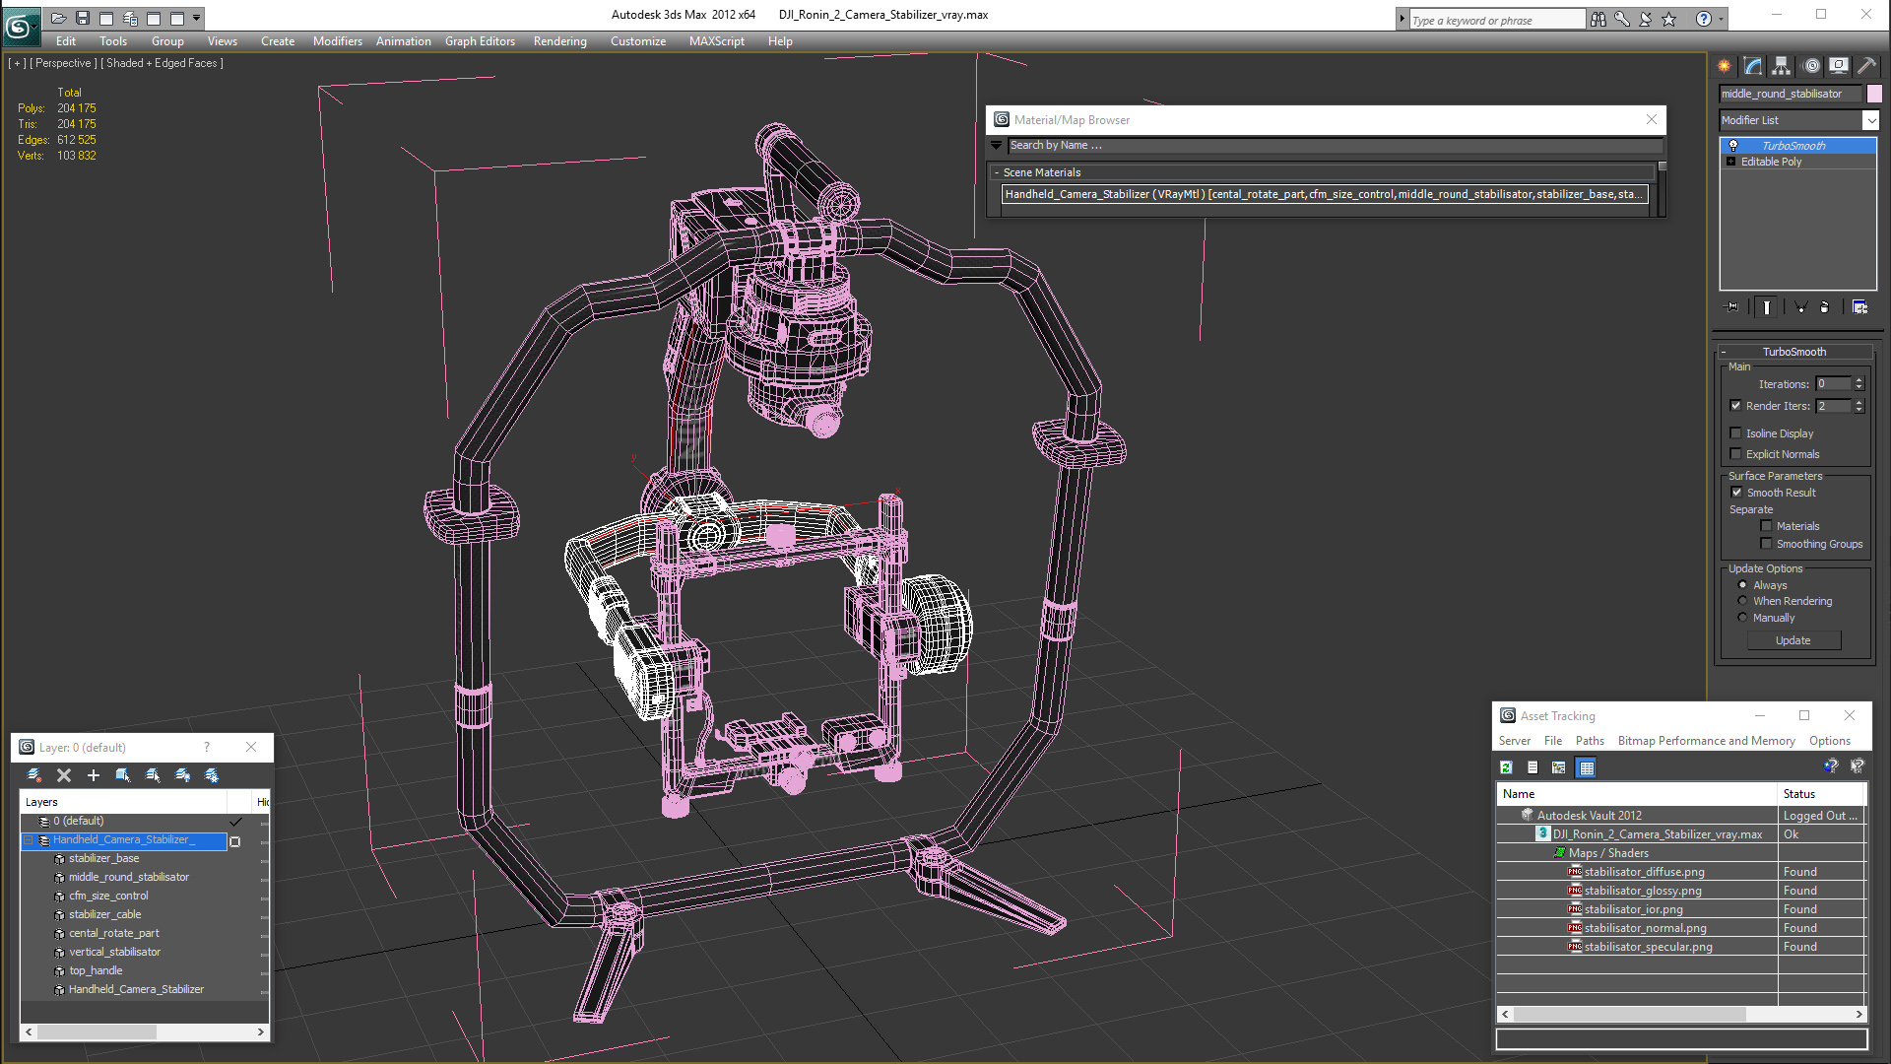Enable Explicit Normals checkbox

1735,454
